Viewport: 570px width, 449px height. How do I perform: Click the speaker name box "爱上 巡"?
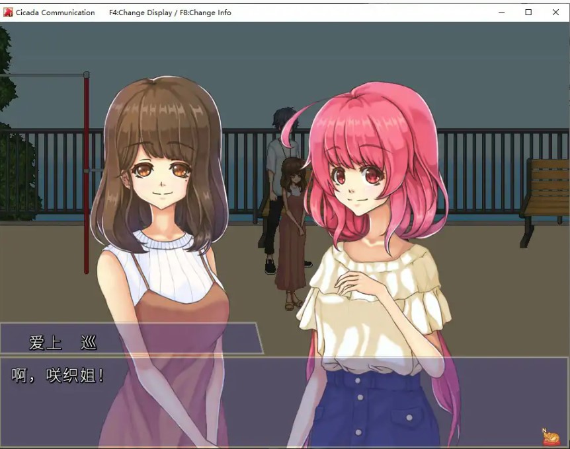(x=131, y=338)
